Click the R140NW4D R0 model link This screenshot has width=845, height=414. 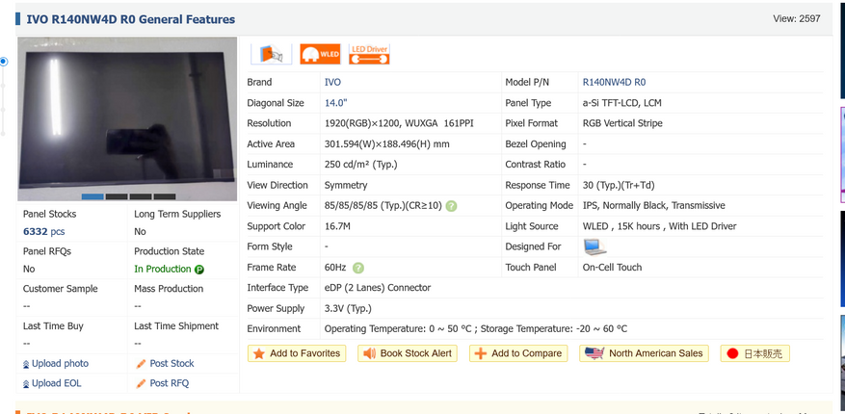coord(614,83)
